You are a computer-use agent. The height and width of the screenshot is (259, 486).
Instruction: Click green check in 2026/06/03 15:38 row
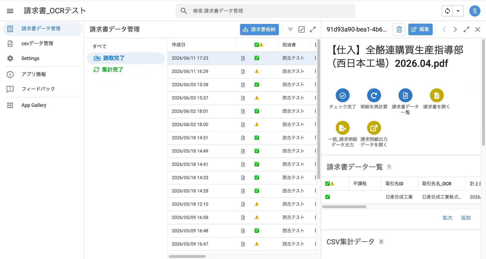257,84
